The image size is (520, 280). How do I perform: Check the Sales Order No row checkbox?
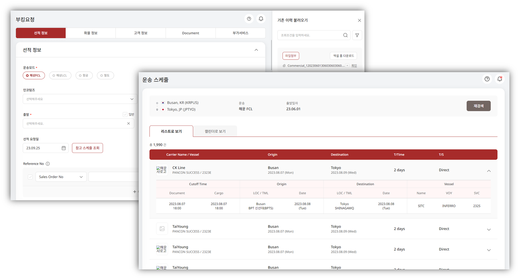pos(30,177)
